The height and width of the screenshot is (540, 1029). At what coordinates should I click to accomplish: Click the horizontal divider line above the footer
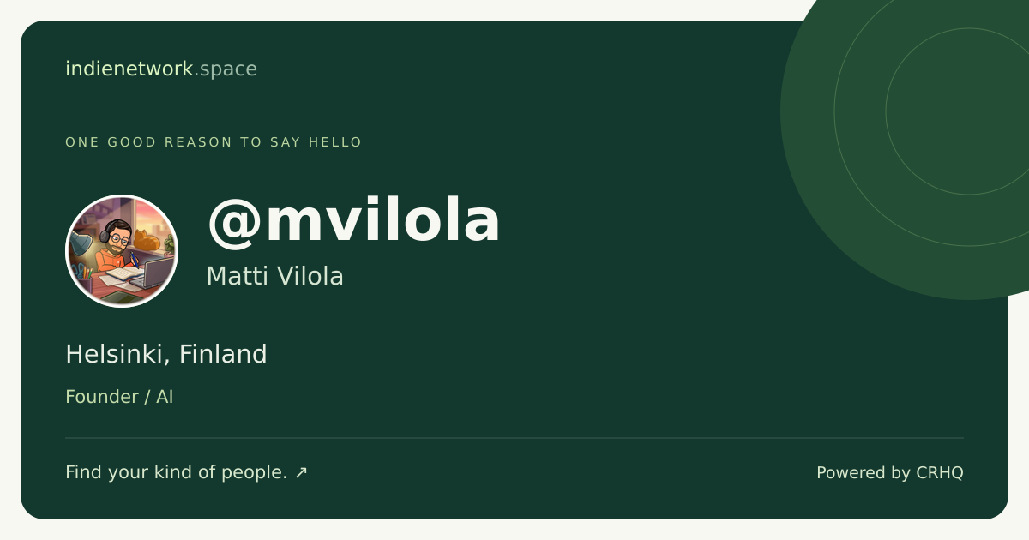point(514,438)
